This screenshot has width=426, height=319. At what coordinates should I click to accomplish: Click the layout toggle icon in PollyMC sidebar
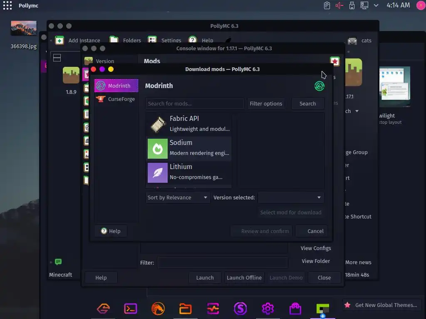point(57,58)
